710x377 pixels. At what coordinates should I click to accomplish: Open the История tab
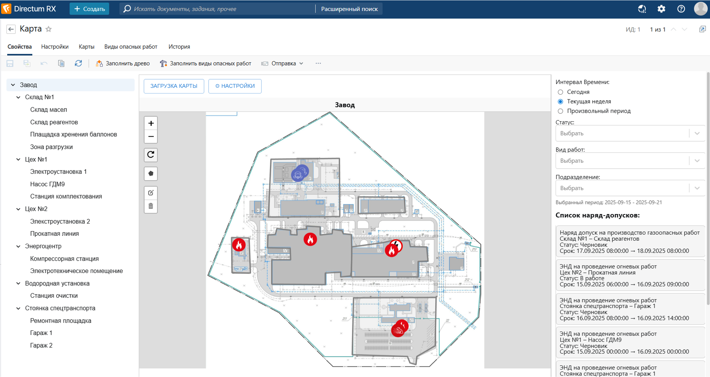[179, 47]
